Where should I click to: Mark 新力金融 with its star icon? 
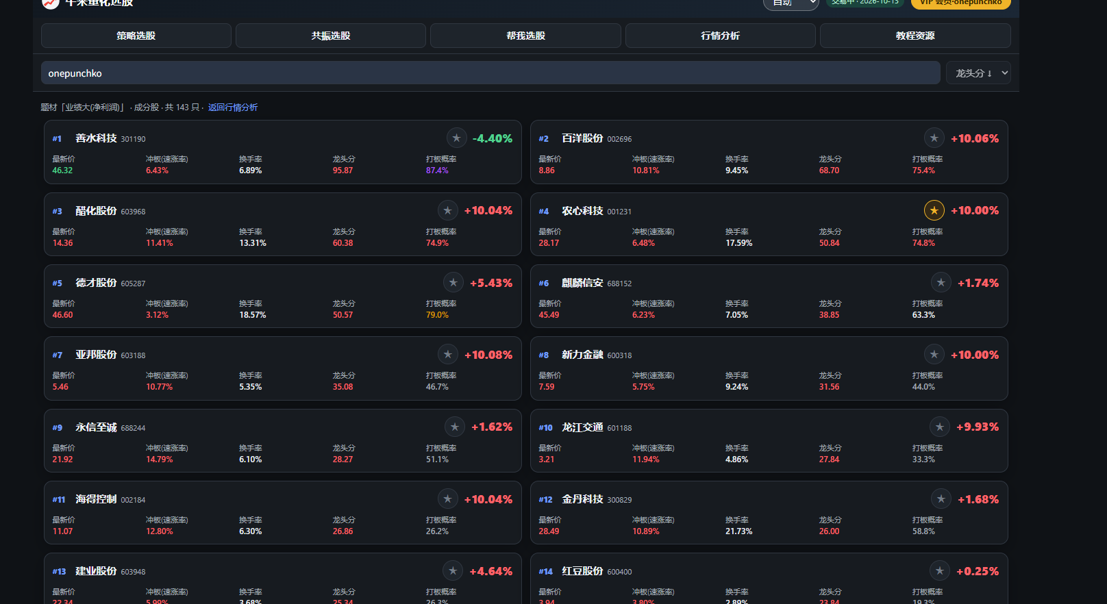pyautogui.click(x=934, y=354)
